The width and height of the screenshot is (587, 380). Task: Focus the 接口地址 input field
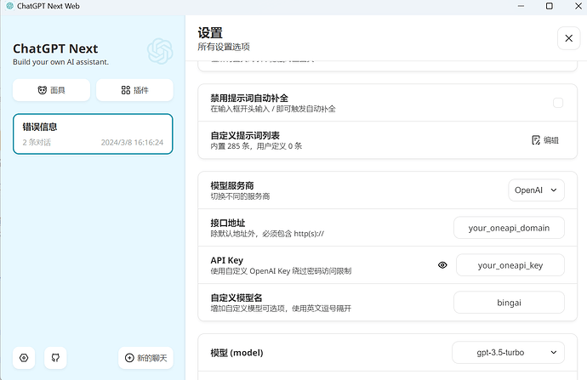click(x=509, y=228)
